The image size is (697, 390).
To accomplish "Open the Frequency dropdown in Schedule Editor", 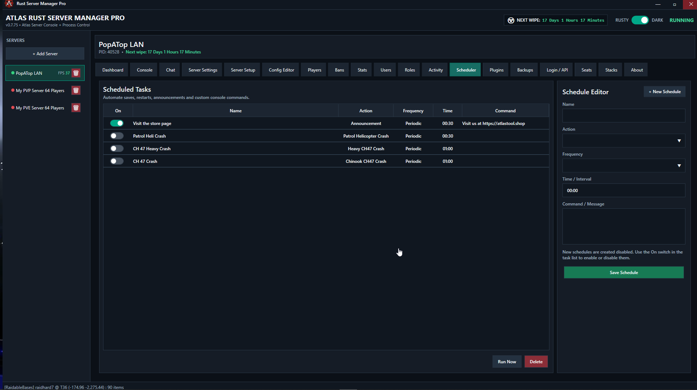I will point(624,165).
